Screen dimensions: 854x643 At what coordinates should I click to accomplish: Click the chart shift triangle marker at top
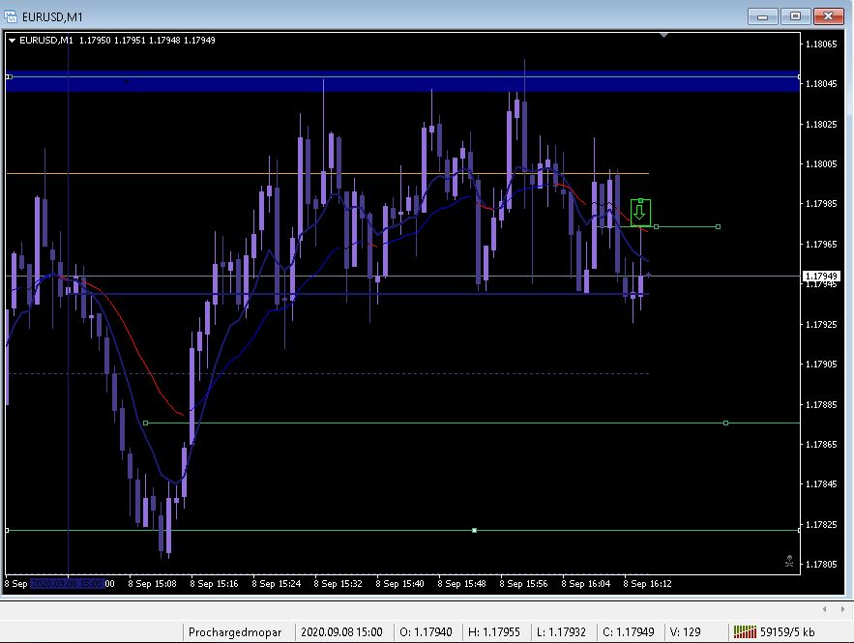tap(663, 36)
